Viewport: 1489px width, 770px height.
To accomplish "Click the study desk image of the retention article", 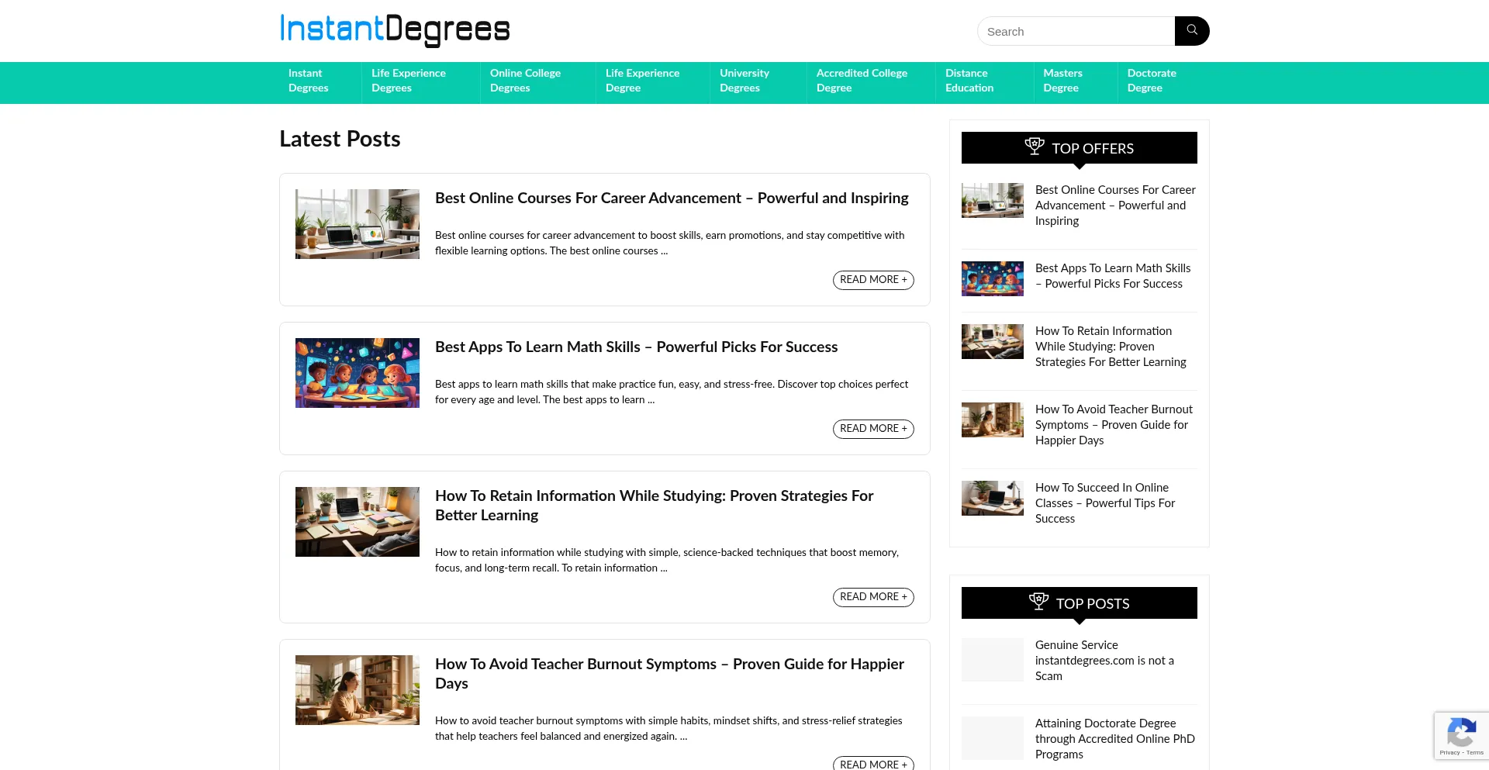I will [357, 521].
